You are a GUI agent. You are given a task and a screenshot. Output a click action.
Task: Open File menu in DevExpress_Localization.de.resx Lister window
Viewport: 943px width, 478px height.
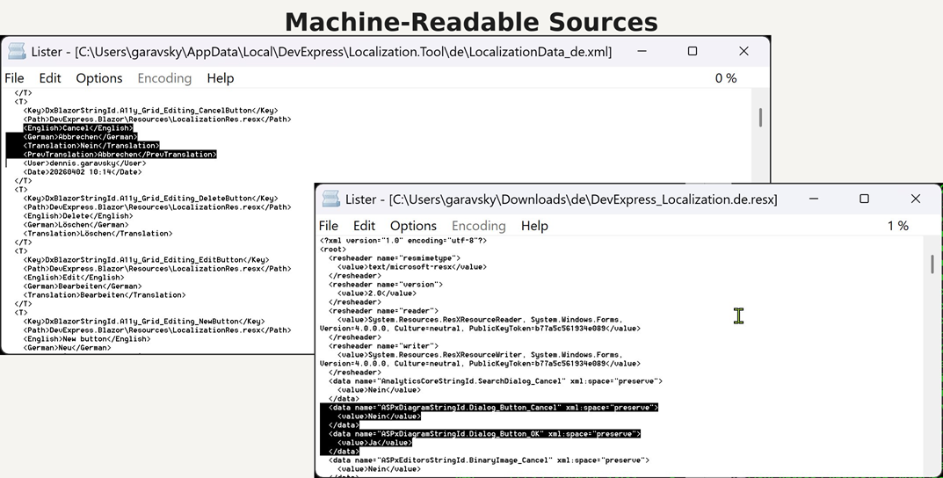(x=329, y=226)
